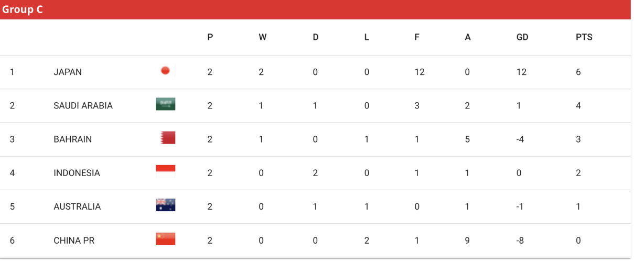Open the JAPAN team link
Screen dimensions: 634x262
click(68, 72)
